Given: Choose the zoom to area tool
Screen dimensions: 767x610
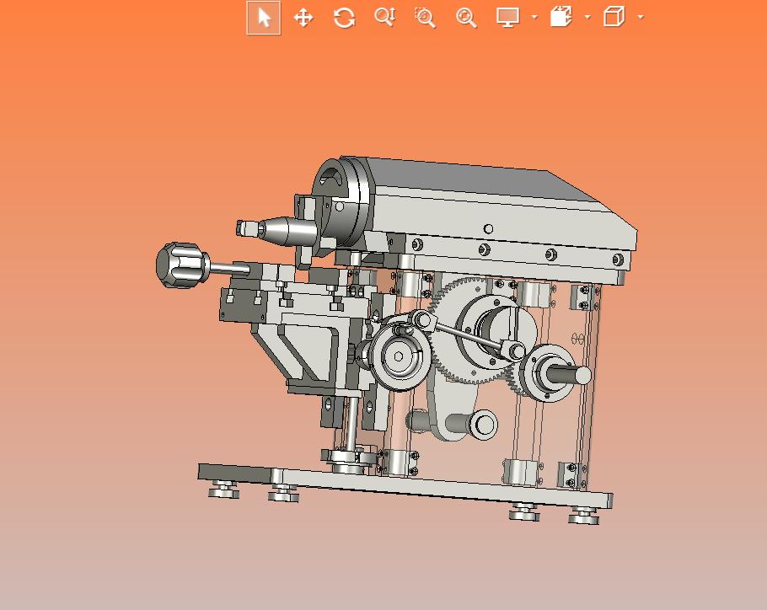Looking at the screenshot, I should click(x=425, y=18).
